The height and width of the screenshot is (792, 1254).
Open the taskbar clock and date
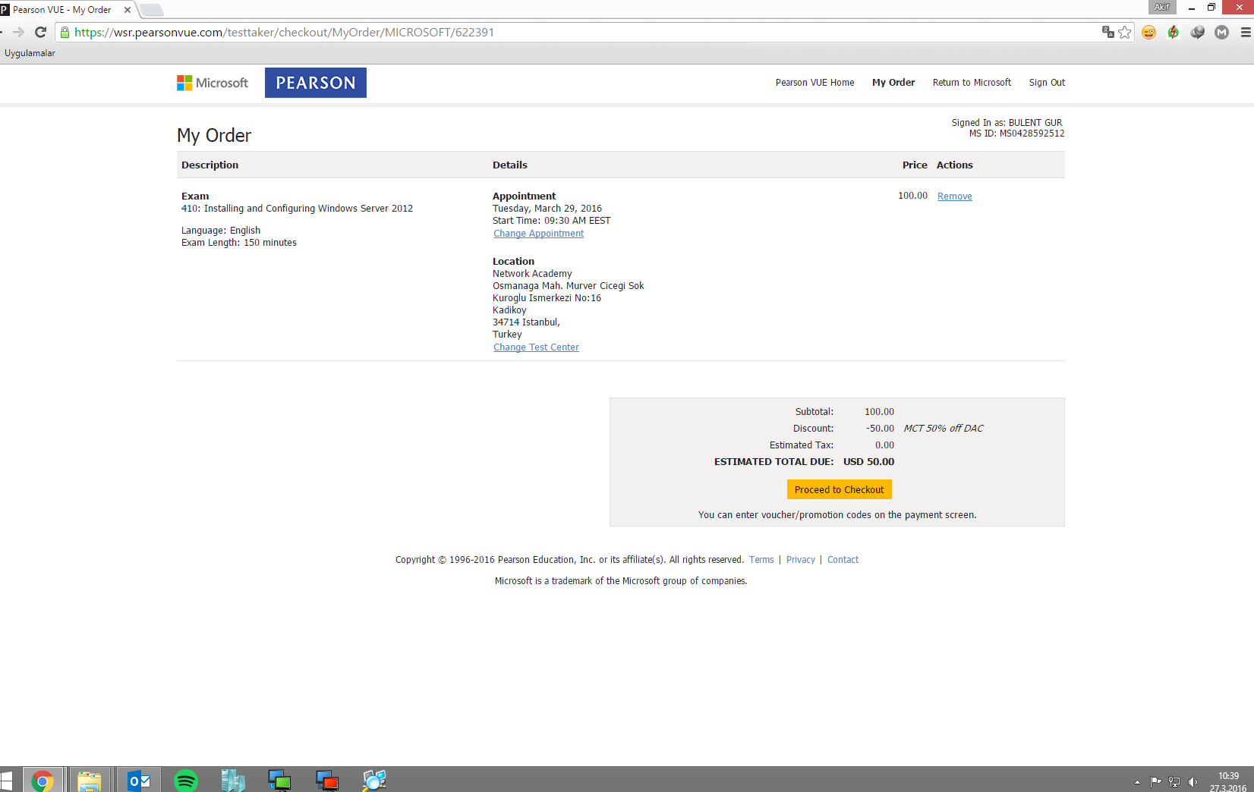pyautogui.click(x=1228, y=781)
